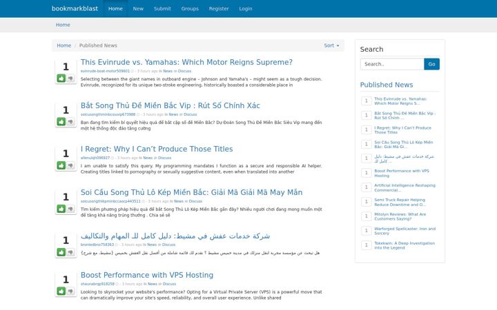Click the Home breadcrumb beside Published News

(64, 45)
